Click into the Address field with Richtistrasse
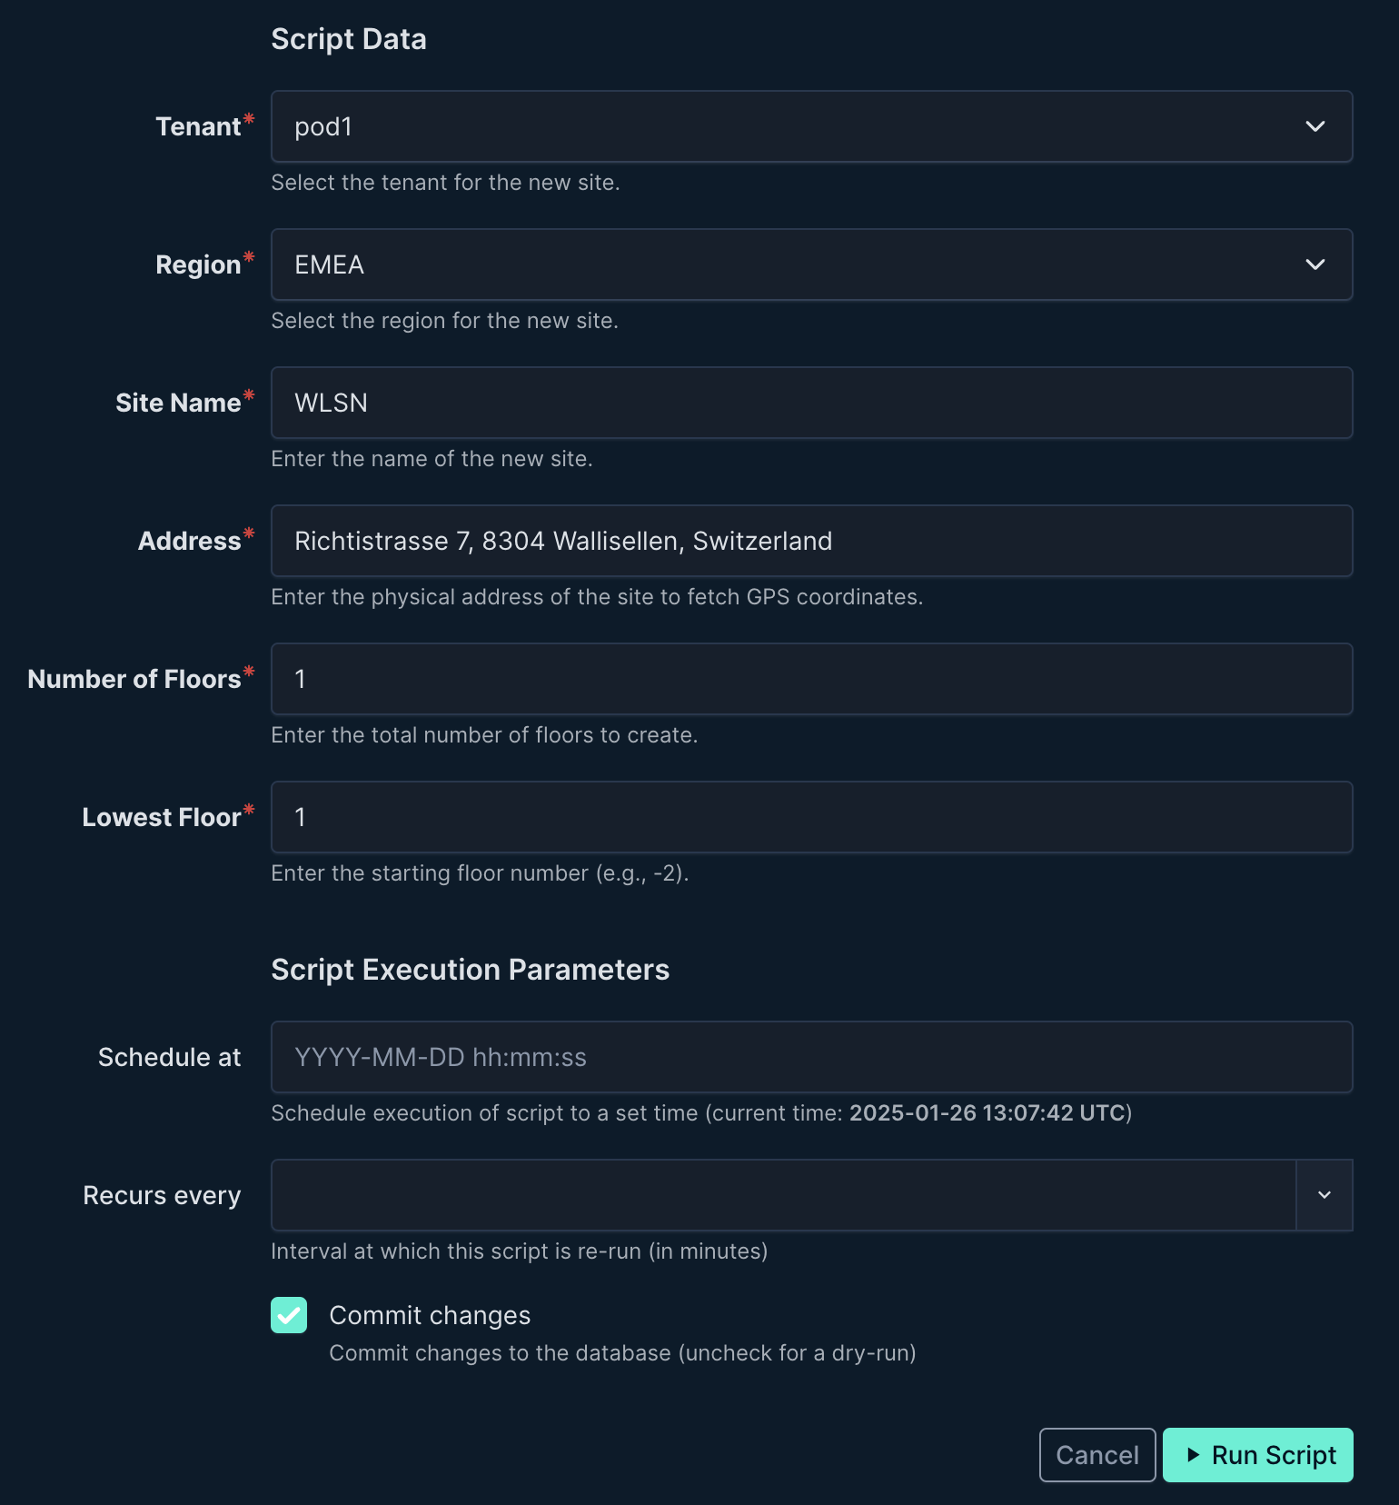The height and width of the screenshot is (1505, 1399). coord(811,541)
